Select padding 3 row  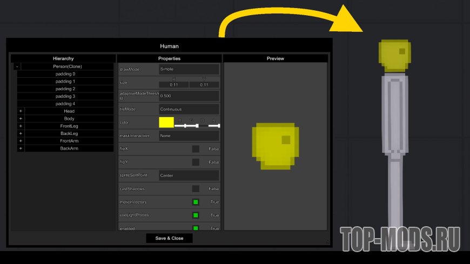coord(65,96)
